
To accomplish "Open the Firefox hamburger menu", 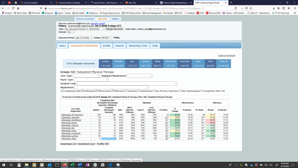I will point(295,8).
